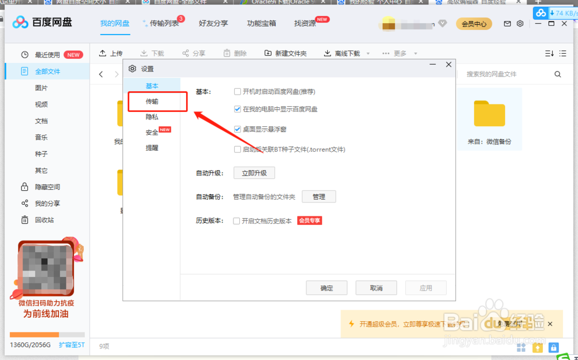The width and height of the screenshot is (578, 360).
Task: Click the Baidu Netdisk logo icon
Action: coord(20,22)
